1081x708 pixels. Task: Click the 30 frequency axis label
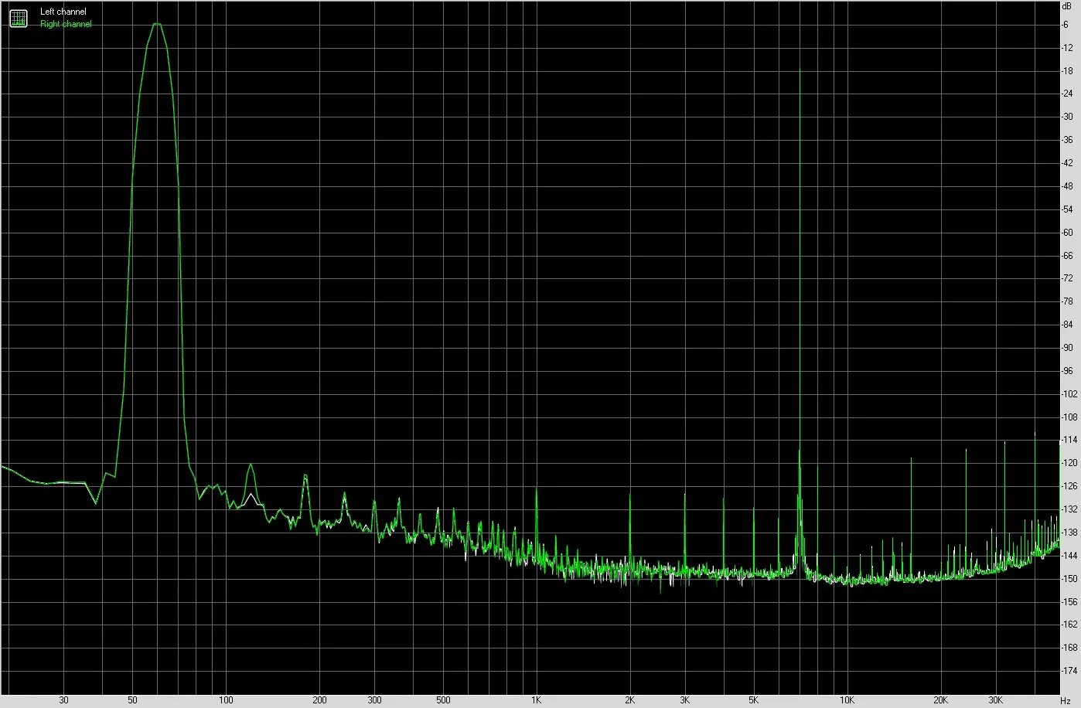pos(63,700)
